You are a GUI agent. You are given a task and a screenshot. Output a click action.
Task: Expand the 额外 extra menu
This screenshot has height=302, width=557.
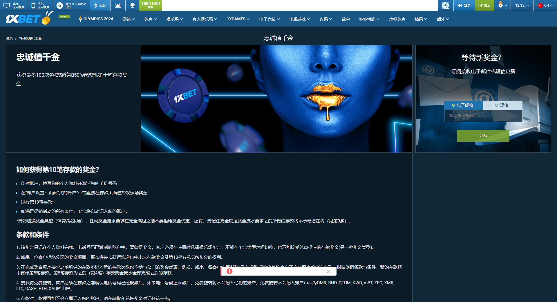click(x=443, y=19)
